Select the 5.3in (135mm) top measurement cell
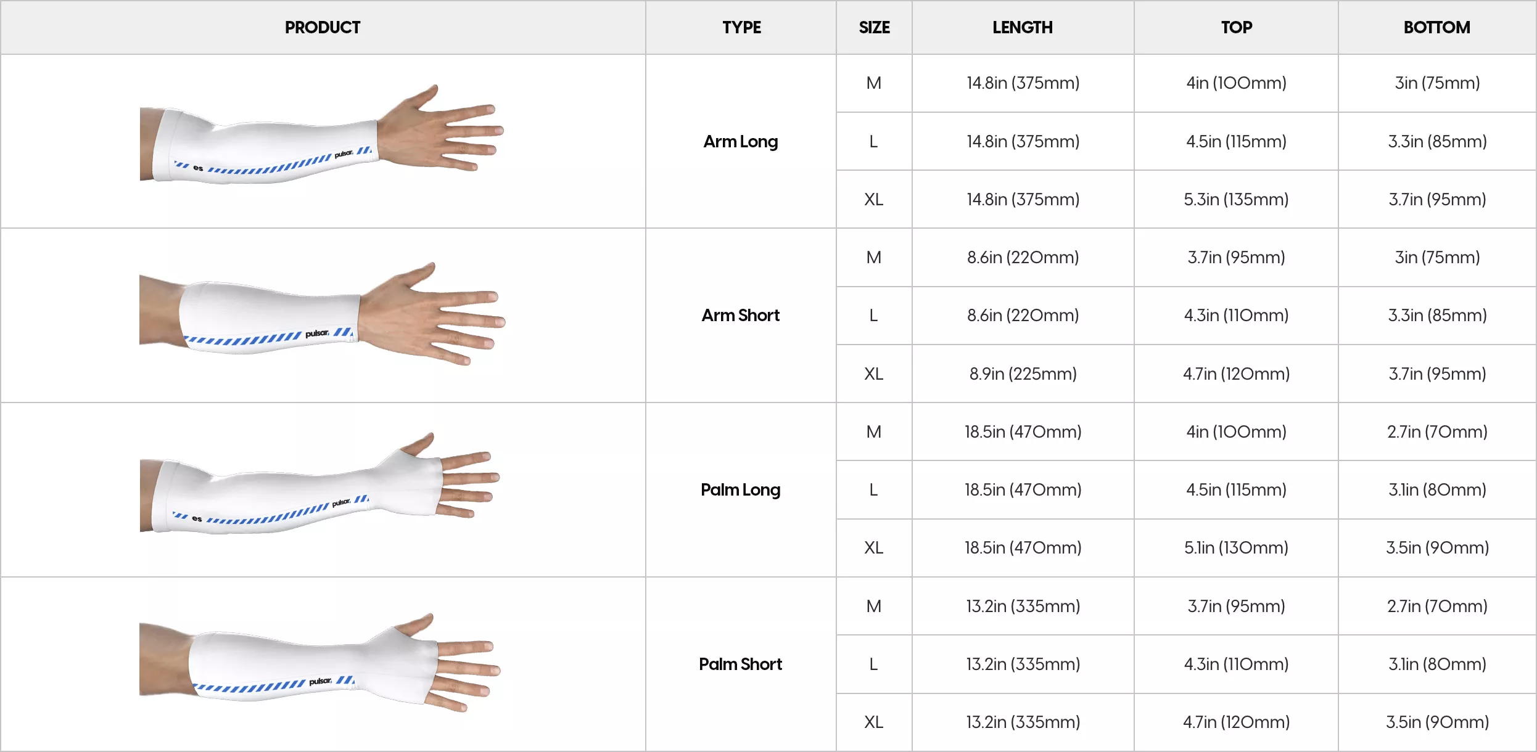The width and height of the screenshot is (1537, 752). (x=1236, y=199)
